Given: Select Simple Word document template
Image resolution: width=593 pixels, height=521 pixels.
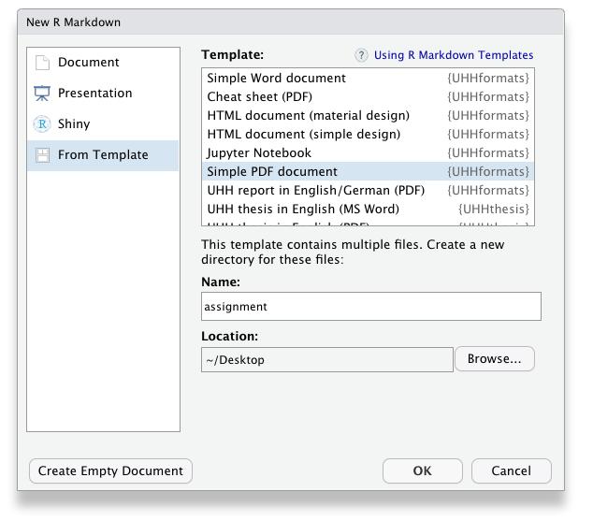Looking at the screenshot, I should tap(276, 79).
